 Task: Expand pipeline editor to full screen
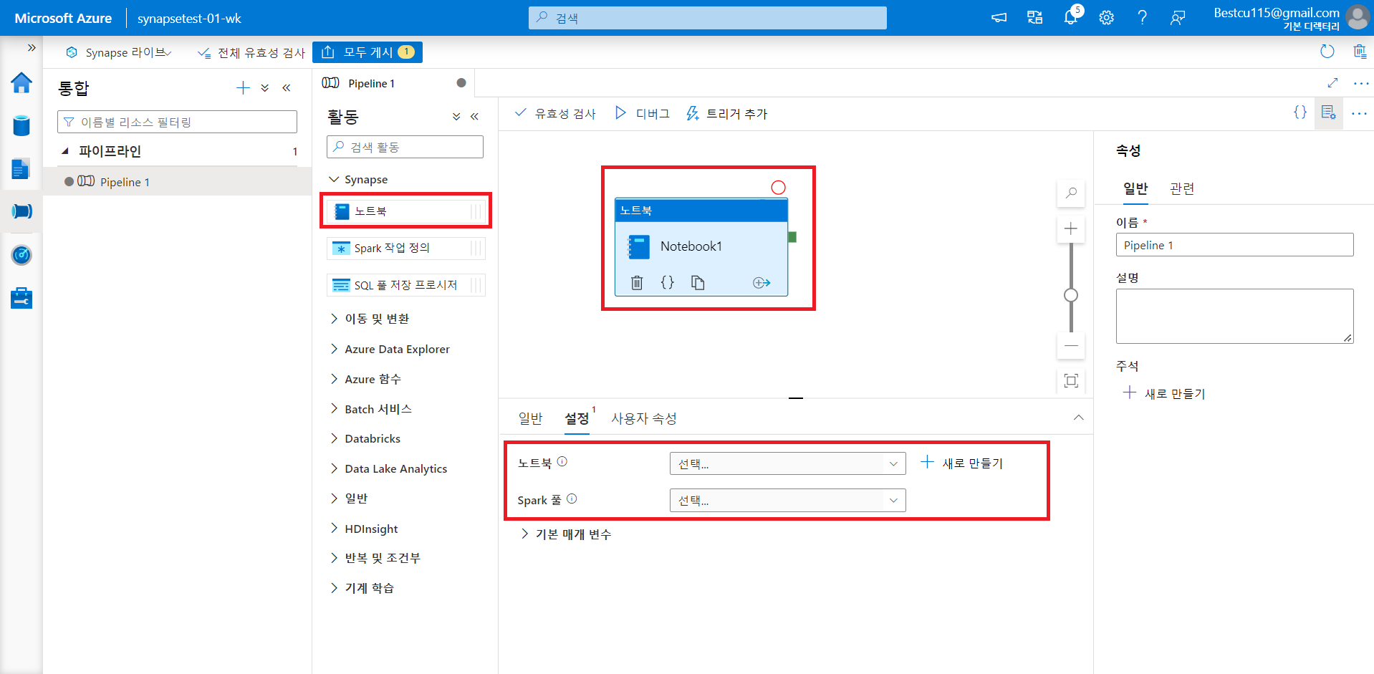(1332, 83)
